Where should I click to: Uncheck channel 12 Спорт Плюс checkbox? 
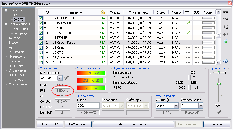[41, 43]
